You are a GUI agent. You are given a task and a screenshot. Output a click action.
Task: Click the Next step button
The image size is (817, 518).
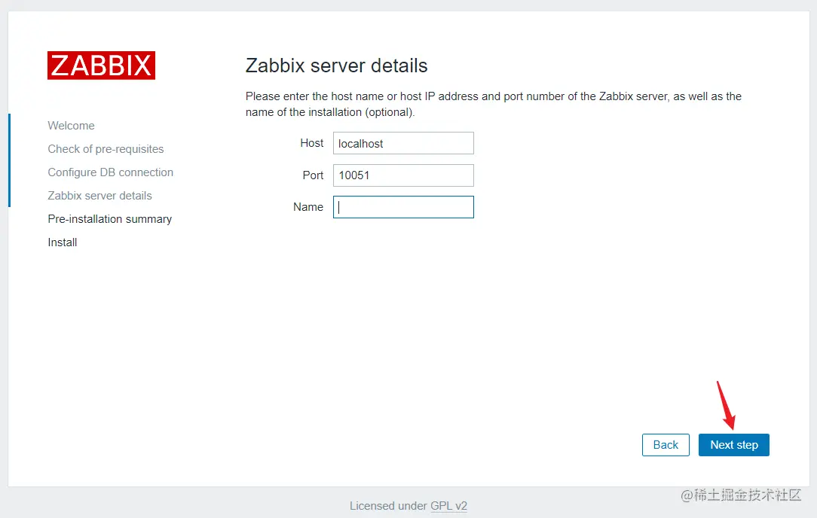click(x=733, y=445)
